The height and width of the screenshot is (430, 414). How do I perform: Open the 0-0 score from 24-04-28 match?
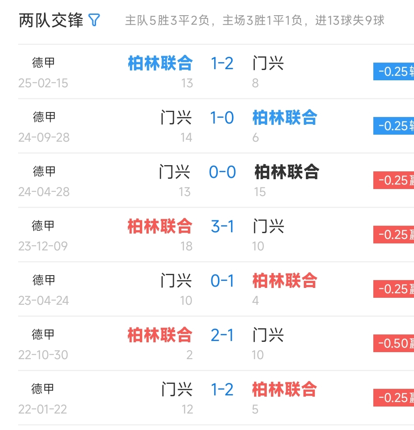(222, 172)
